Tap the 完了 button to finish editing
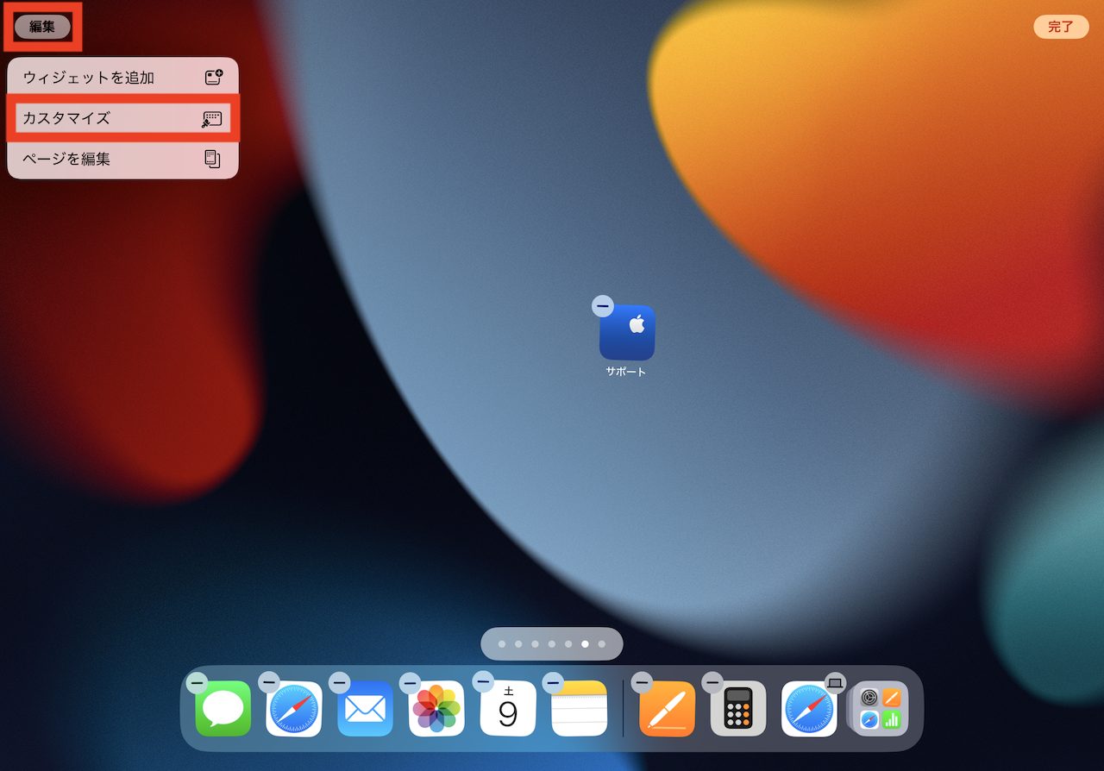1104x771 pixels. pyautogui.click(x=1060, y=27)
